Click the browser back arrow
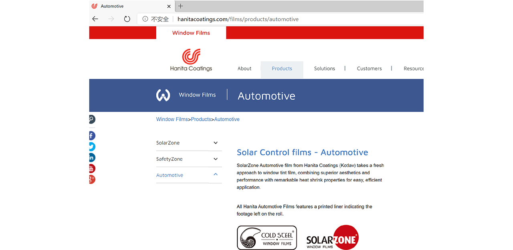513x250 pixels. [95, 19]
